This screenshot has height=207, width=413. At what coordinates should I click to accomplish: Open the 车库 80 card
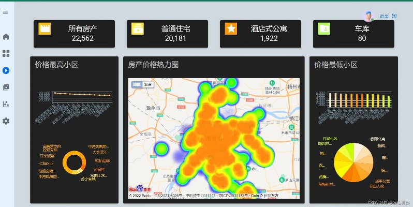[x=353, y=34]
